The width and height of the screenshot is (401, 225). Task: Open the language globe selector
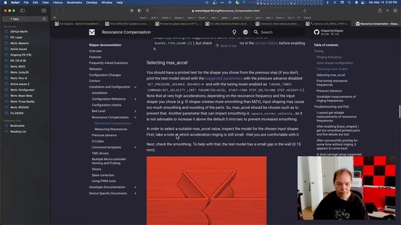pyautogui.click(x=245, y=32)
